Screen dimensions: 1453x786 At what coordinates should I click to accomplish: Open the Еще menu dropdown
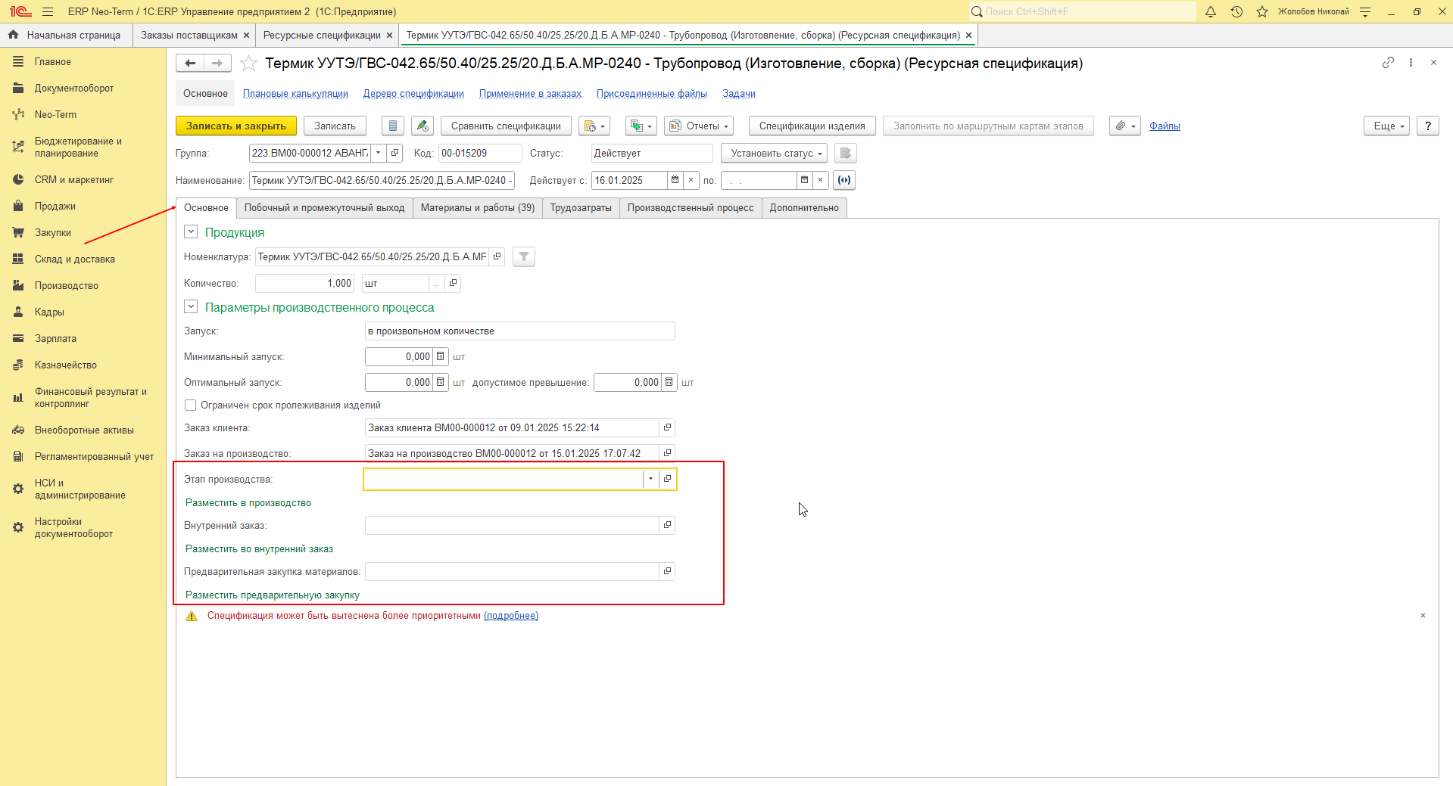pos(1387,126)
